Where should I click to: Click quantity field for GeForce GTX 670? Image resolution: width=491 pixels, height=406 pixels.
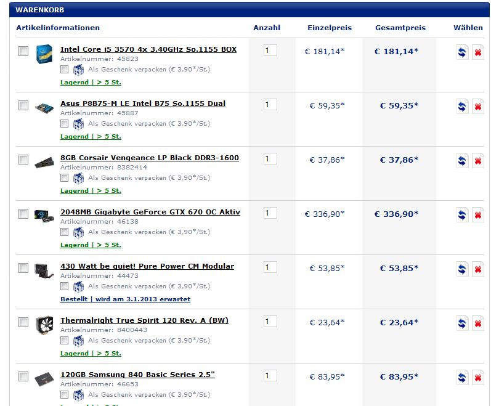pos(270,213)
